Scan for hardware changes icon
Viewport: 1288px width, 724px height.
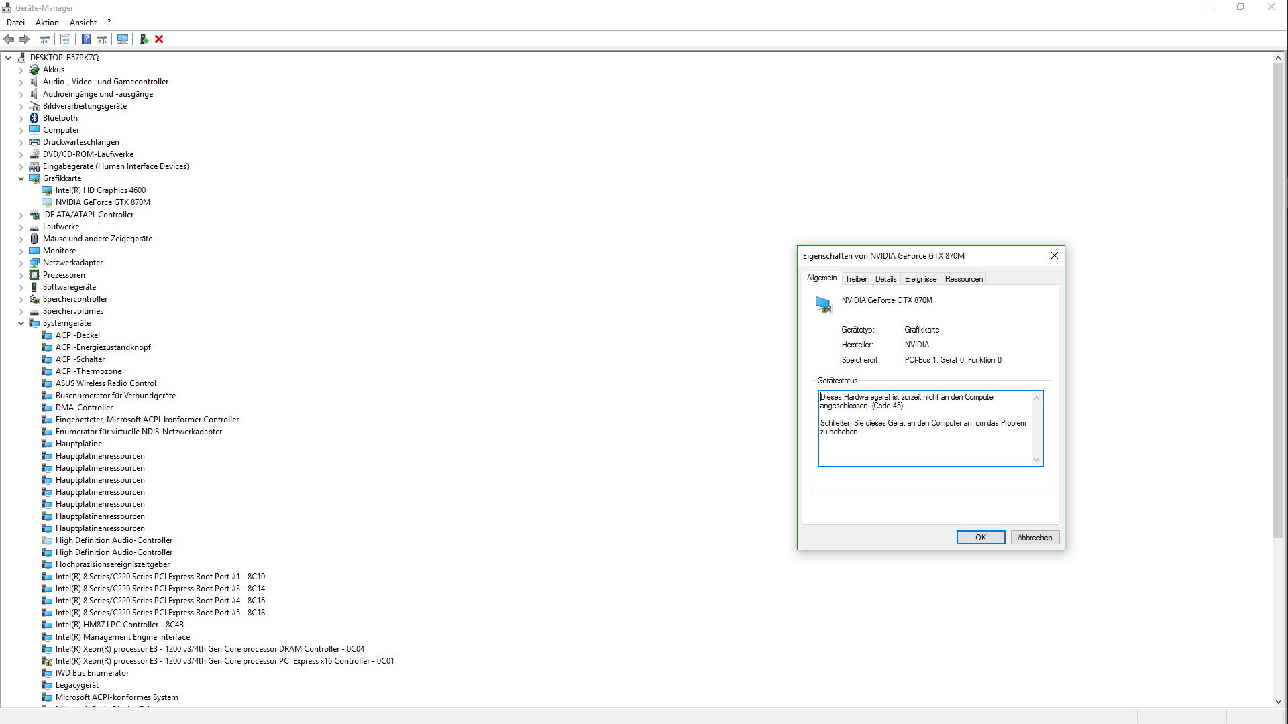point(123,39)
